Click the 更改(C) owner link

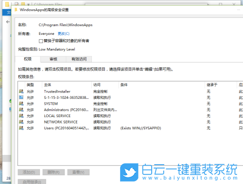64,33
